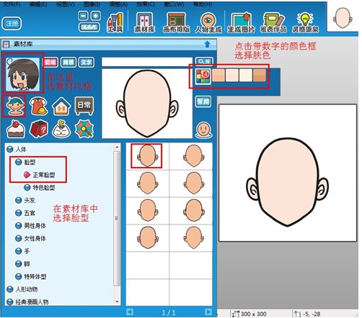Open the 窗口(W) menu
Image resolution: width=362 pixels, height=318 pixels.
click(174, 4)
